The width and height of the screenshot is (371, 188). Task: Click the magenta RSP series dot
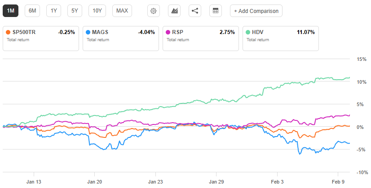168,32
